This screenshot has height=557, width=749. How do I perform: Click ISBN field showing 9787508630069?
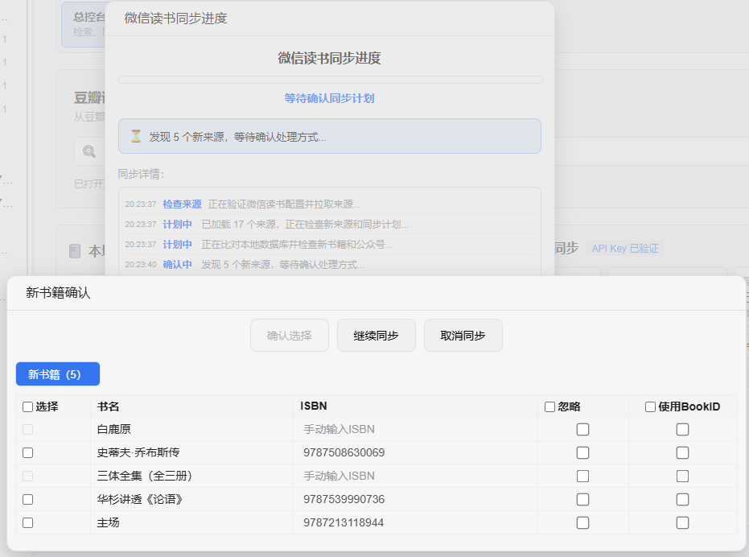[415, 453]
